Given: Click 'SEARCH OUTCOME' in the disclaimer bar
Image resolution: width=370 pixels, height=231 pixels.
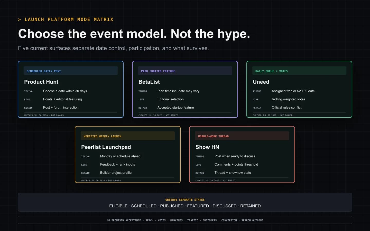Looking at the screenshot, I should point(252,220).
